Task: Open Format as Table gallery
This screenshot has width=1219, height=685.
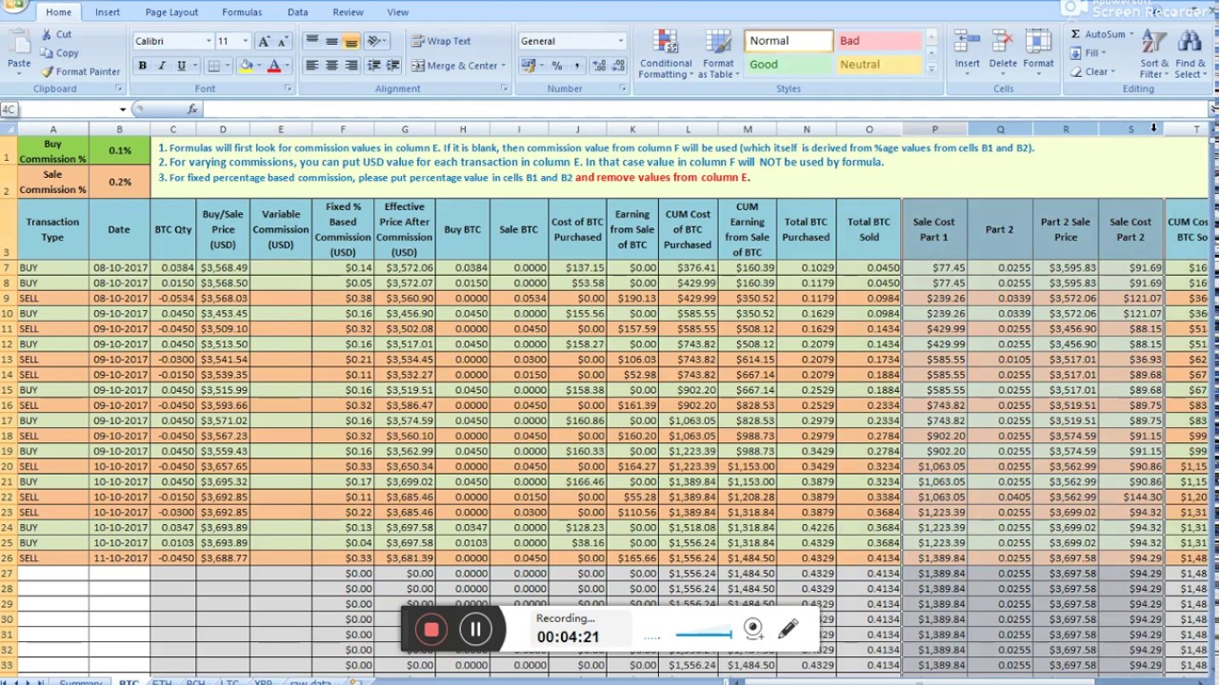Action: (718, 54)
